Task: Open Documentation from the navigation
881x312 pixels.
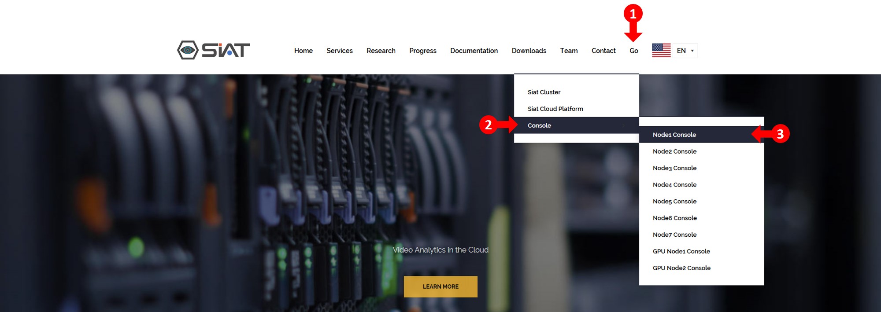Action: pos(474,51)
